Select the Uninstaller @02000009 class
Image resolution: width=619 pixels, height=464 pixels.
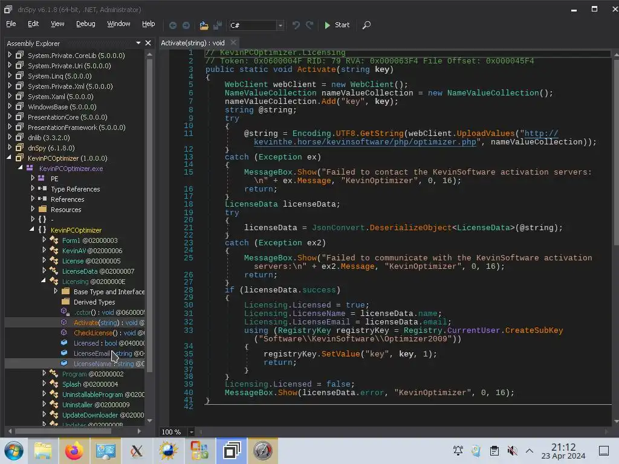96,404
